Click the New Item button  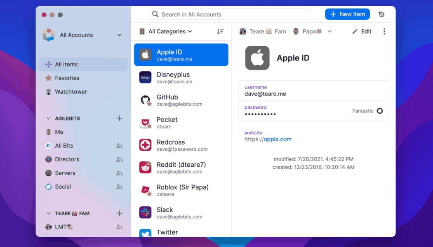pos(347,14)
